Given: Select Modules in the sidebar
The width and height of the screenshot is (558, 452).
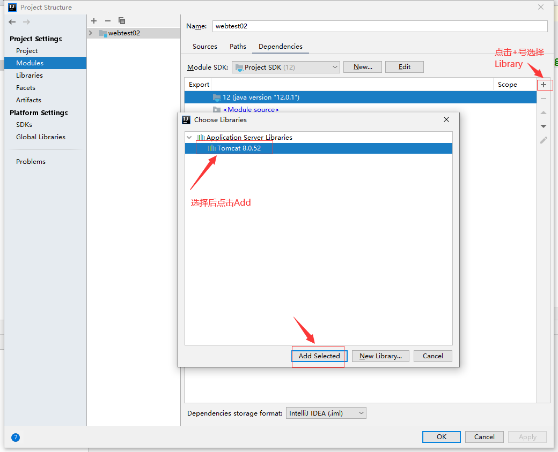Looking at the screenshot, I should coord(45,63).
